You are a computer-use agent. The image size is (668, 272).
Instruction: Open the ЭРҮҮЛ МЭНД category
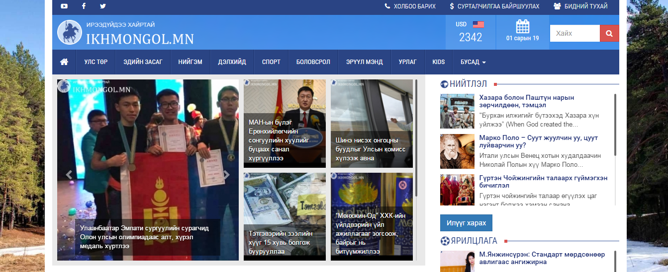pos(364,62)
